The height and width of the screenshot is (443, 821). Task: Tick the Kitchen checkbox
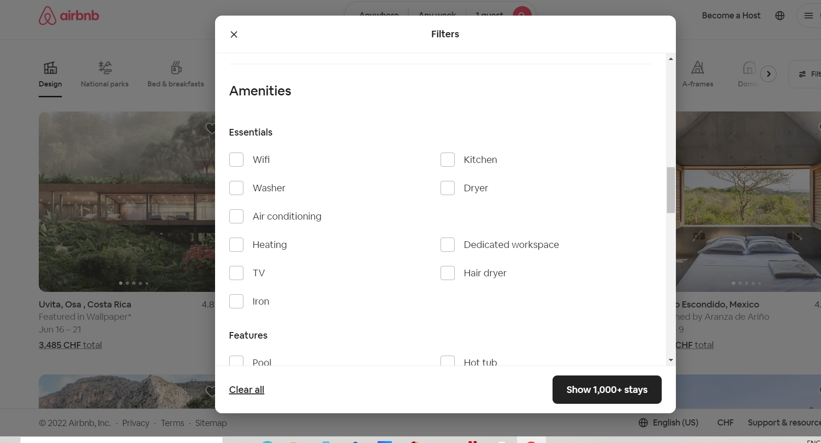pos(448,160)
